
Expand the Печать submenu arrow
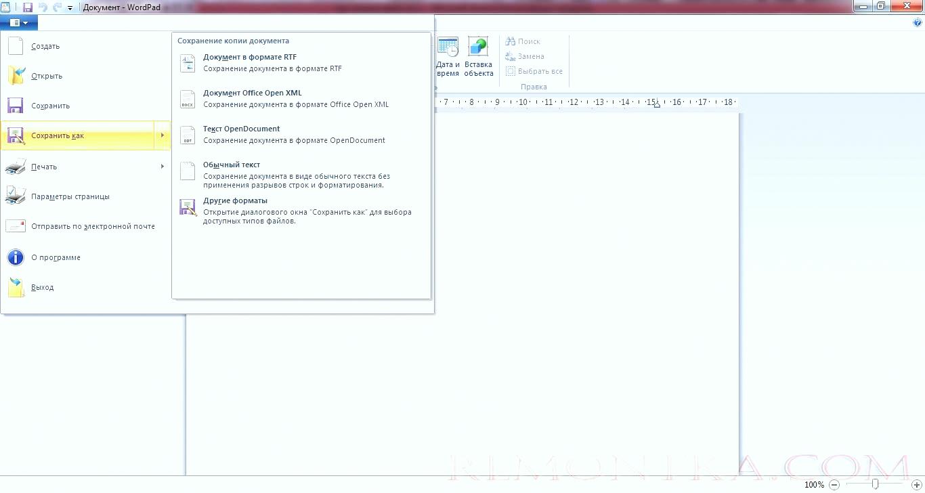(x=163, y=167)
